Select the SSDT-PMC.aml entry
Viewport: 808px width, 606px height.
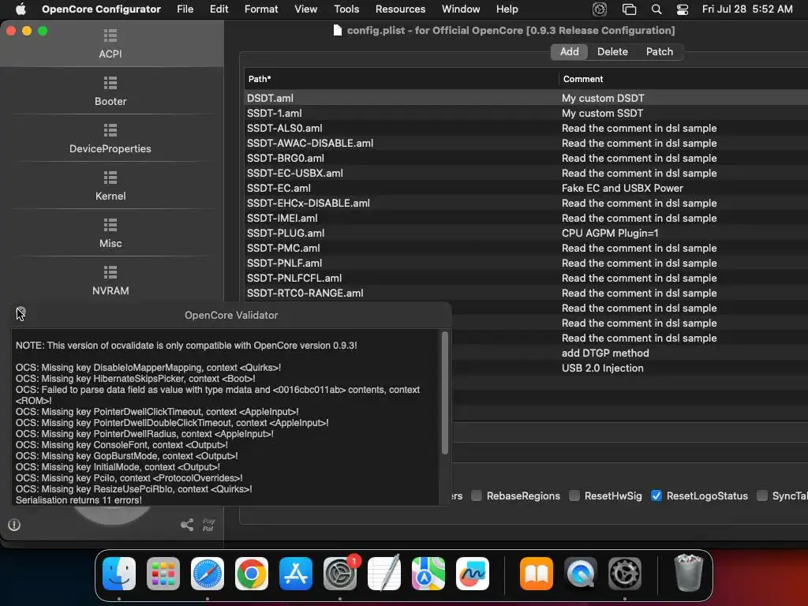click(x=526, y=248)
